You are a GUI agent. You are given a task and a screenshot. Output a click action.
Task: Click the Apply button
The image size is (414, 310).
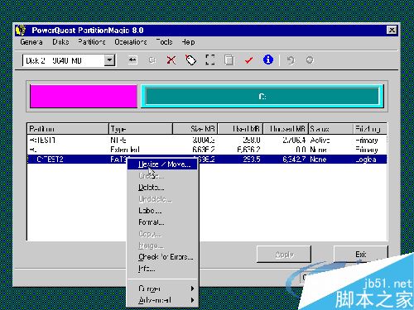tap(284, 255)
